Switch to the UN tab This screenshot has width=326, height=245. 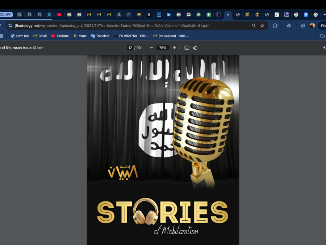click(x=159, y=15)
